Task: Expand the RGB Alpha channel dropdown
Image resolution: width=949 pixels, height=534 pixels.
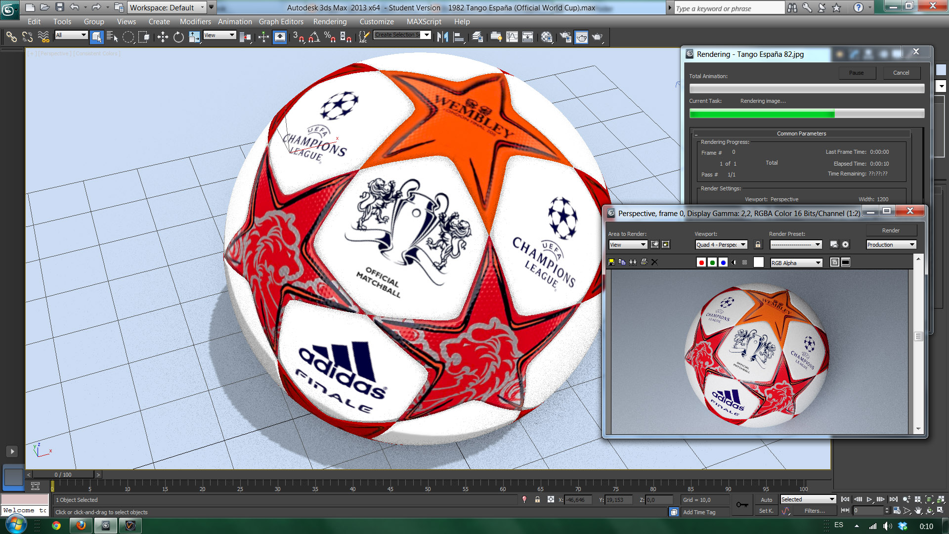Action: coord(796,263)
